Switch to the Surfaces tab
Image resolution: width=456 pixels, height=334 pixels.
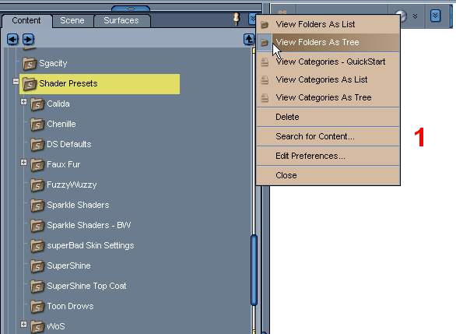(121, 20)
